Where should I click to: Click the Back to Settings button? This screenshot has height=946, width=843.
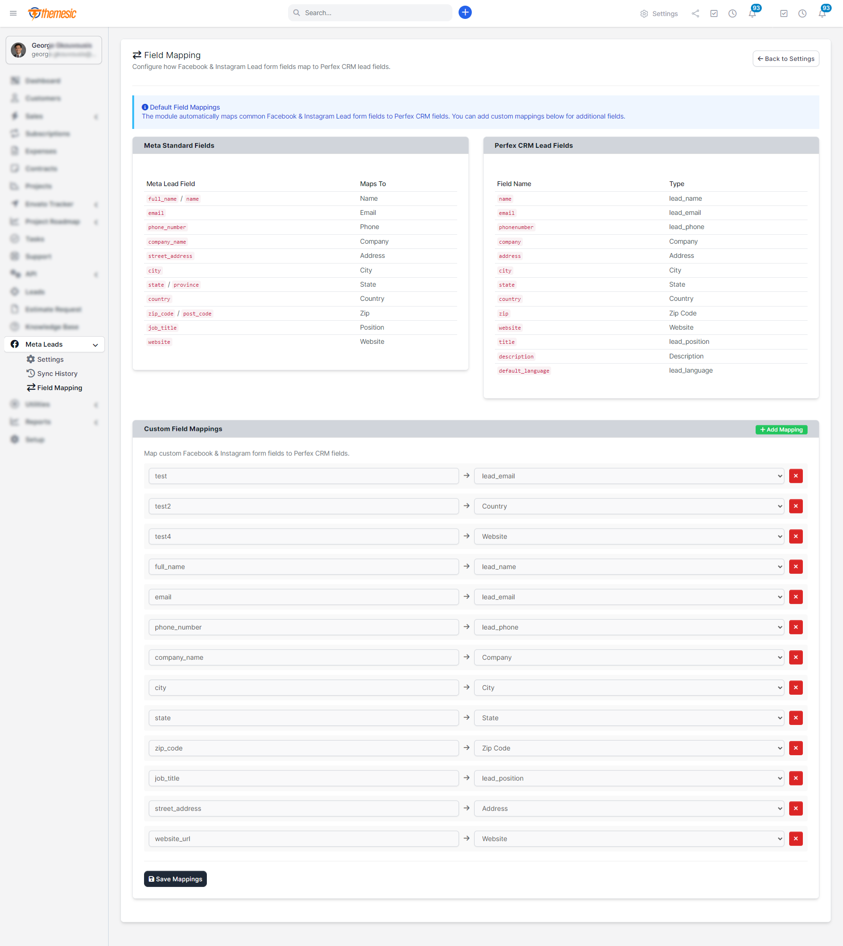point(785,59)
